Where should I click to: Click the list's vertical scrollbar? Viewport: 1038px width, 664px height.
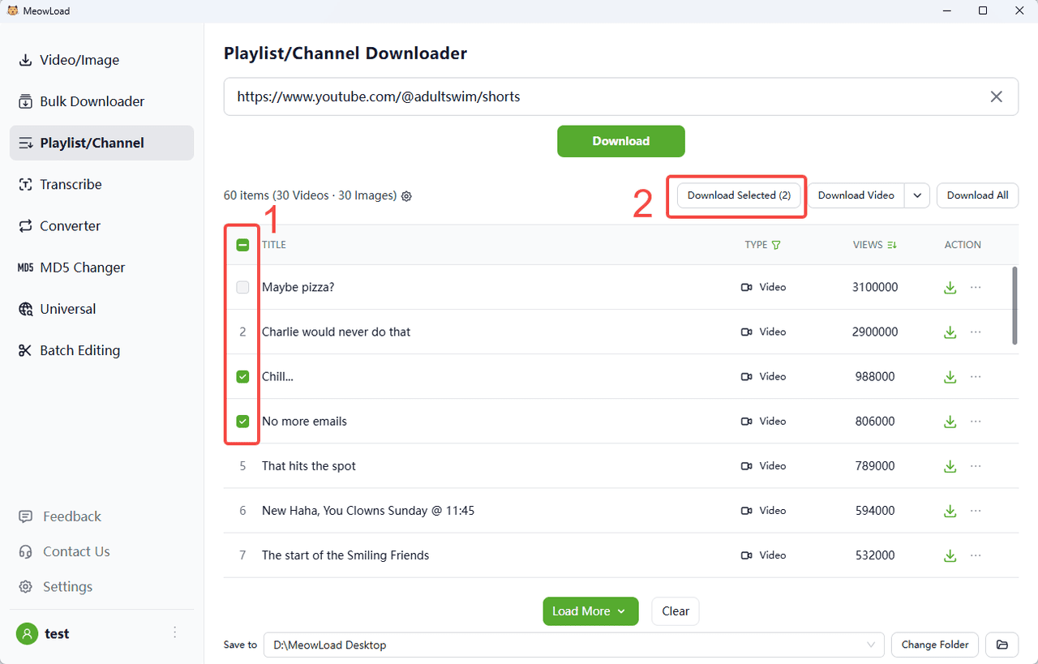[1014, 306]
